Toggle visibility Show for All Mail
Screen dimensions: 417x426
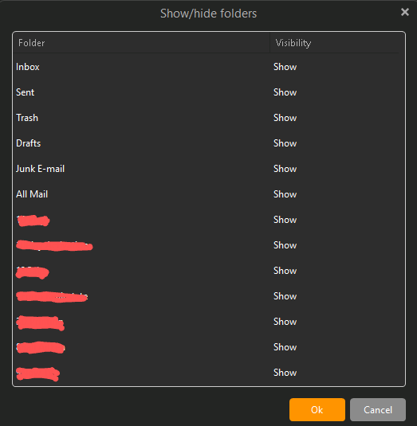pyautogui.click(x=285, y=194)
